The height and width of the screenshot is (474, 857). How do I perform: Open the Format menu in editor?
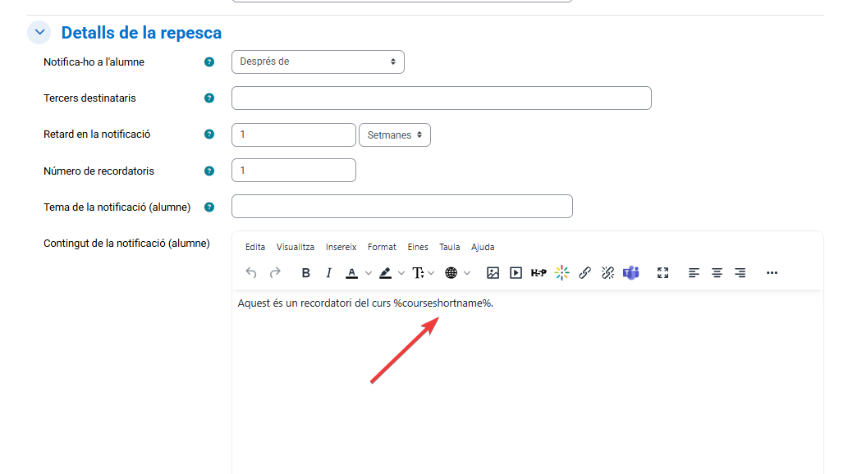click(x=382, y=247)
